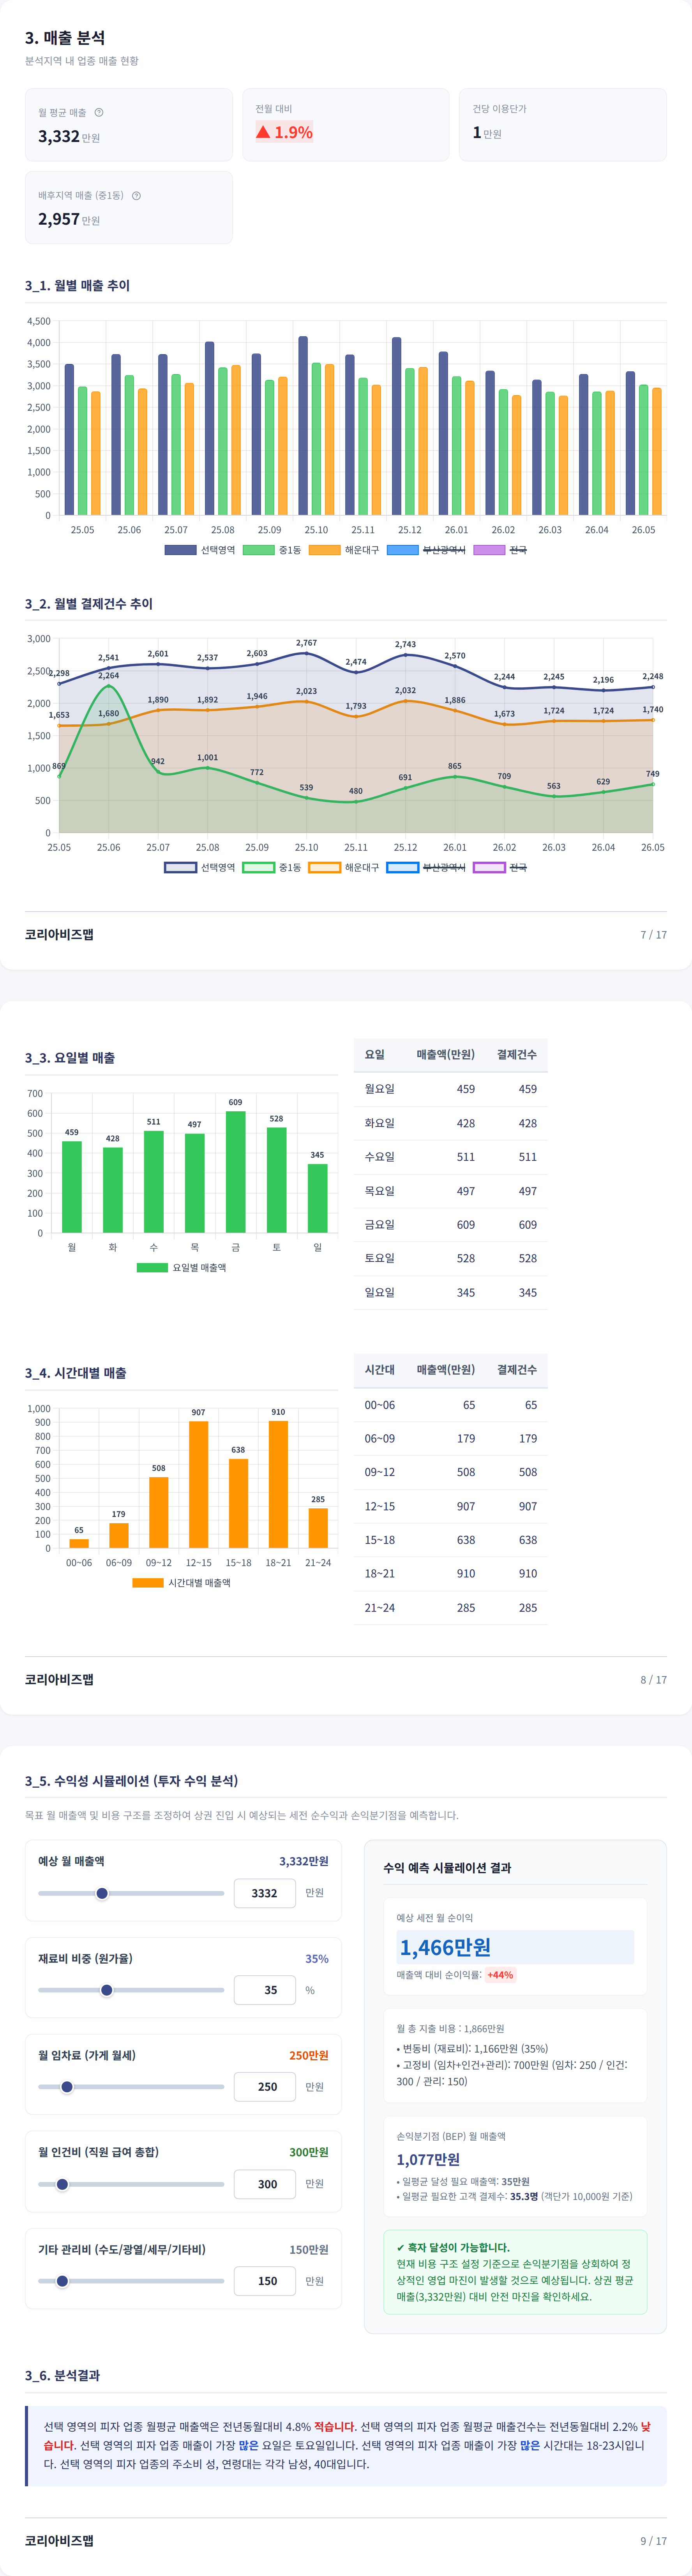This screenshot has width=692, height=2576.
Task: Click the 2,767 data point label
Action: [x=307, y=643]
